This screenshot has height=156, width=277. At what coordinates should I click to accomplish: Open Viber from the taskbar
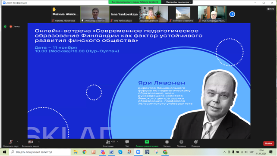pos(102,152)
